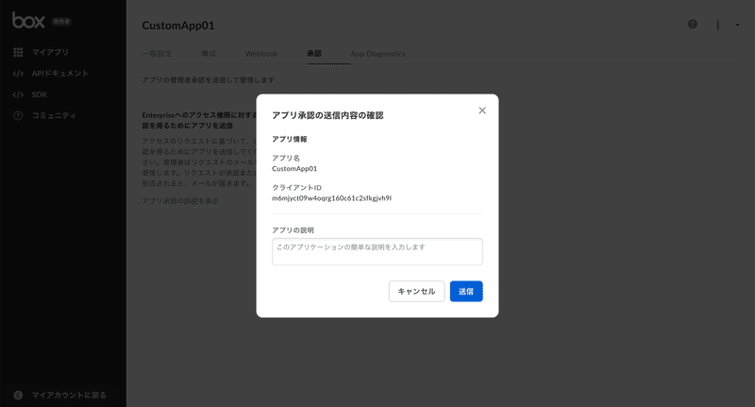This screenshot has width=755, height=407.
Task: Click the キャンセル button
Action: click(416, 292)
